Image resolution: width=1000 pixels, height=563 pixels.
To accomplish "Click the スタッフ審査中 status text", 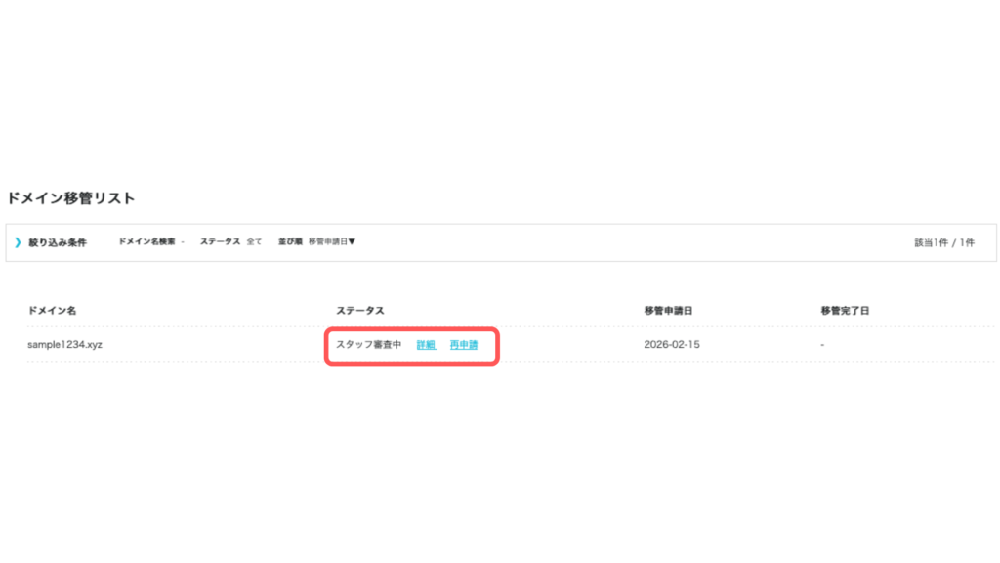I will tap(369, 345).
